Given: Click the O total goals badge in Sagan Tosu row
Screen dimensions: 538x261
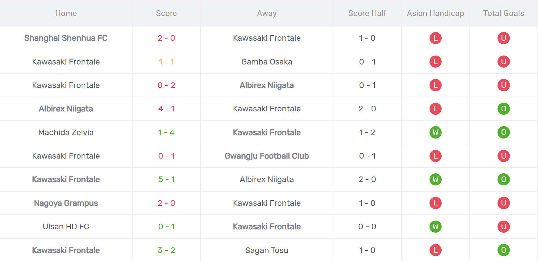Looking at the screenshot, I should click(x=503, y=250).
